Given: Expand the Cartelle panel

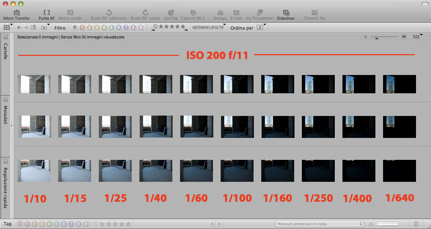Looking at the screenshot, I should [x=5, y=37].
